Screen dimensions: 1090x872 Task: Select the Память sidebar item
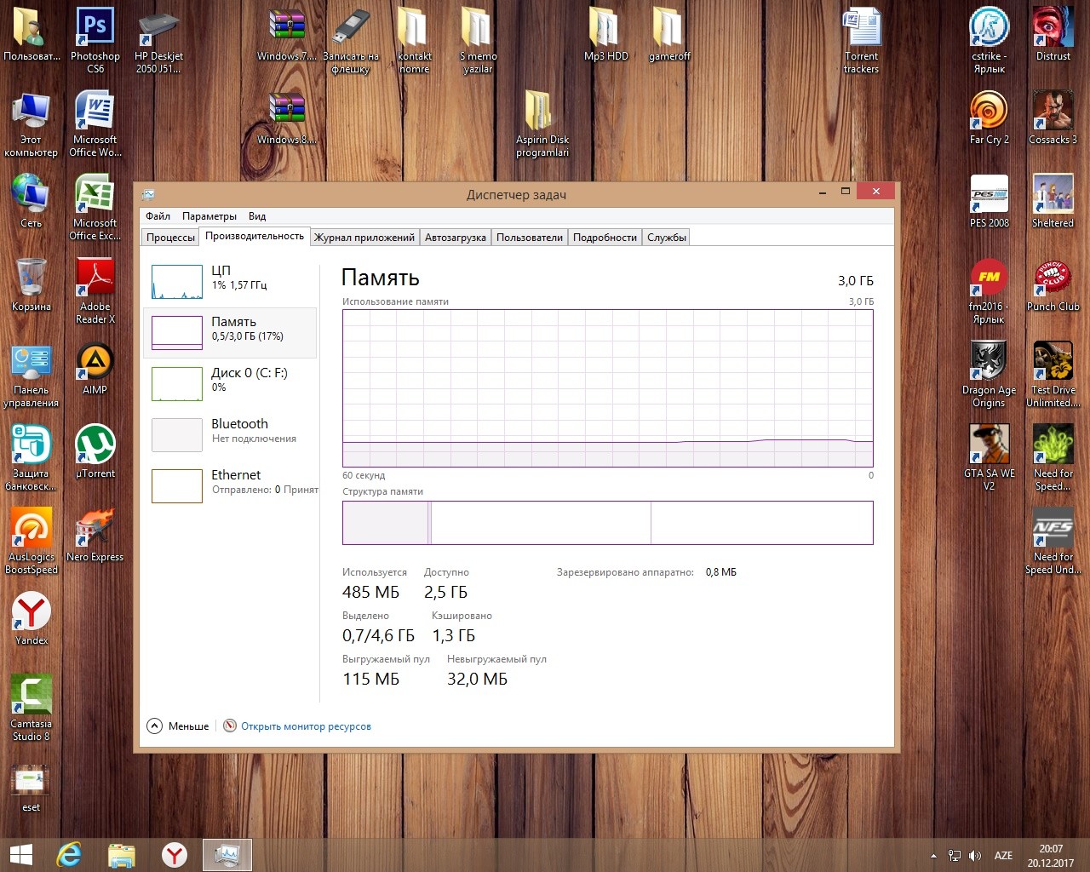point(230,332)
